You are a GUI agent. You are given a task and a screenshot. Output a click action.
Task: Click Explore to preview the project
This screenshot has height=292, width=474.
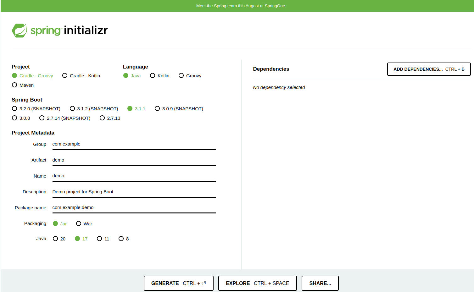point(257,283)
